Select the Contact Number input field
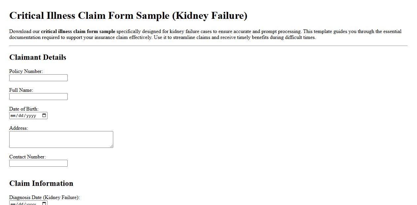The image size is (417, 205). 38,163
